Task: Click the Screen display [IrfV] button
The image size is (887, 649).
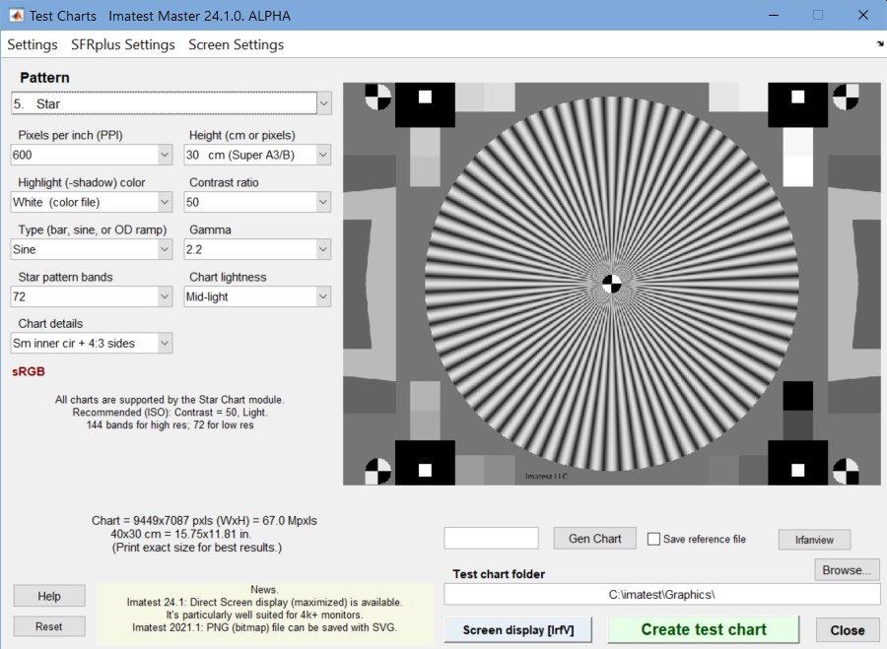Action: pyautogui.click(x=518, y=629)
